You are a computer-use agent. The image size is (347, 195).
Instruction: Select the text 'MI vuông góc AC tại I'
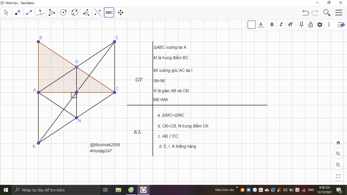(173, 70)
